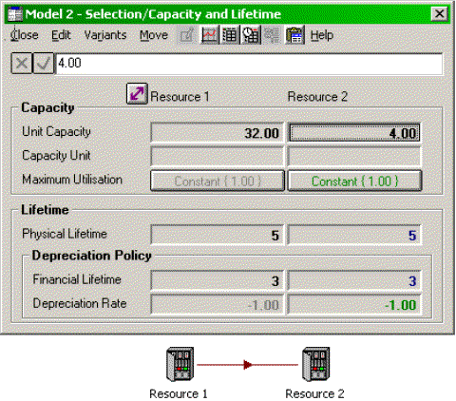Confirm edit with the checkmark button
Viewport: 456px width, 401px height.
(x=44, y=64)
